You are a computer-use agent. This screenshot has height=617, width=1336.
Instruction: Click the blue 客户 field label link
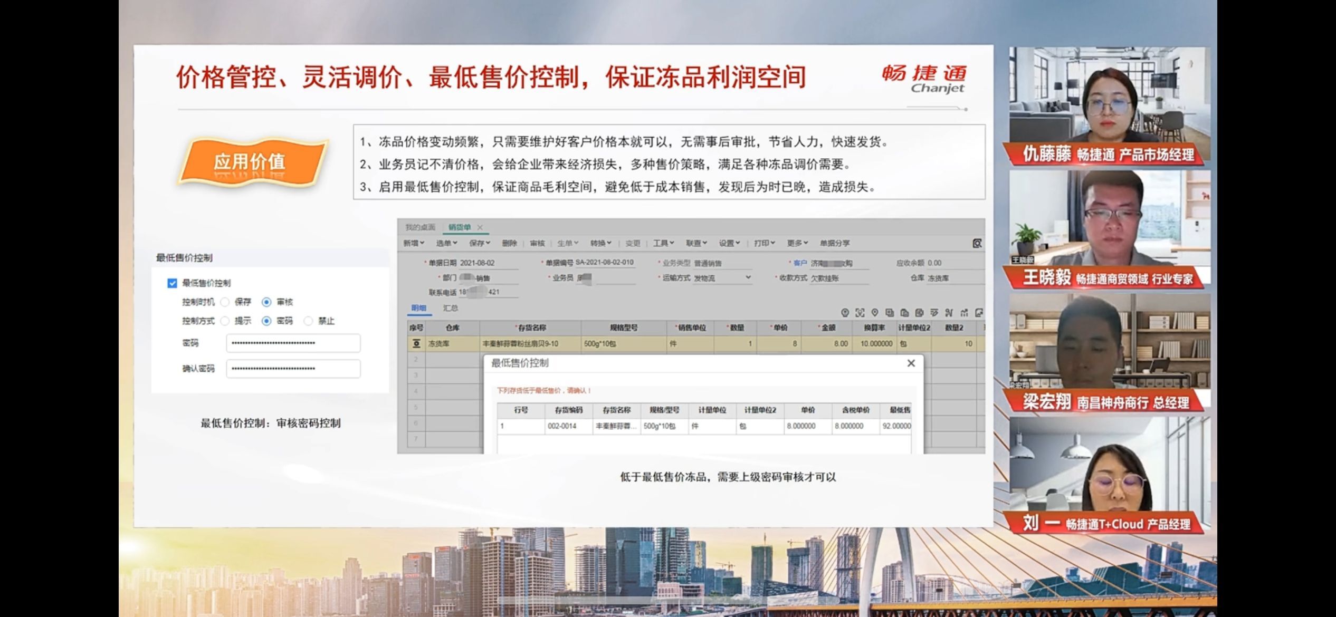tap(800, 263)
